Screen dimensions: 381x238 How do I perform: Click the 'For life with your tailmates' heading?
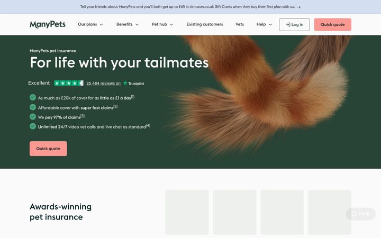click(119, 62)
